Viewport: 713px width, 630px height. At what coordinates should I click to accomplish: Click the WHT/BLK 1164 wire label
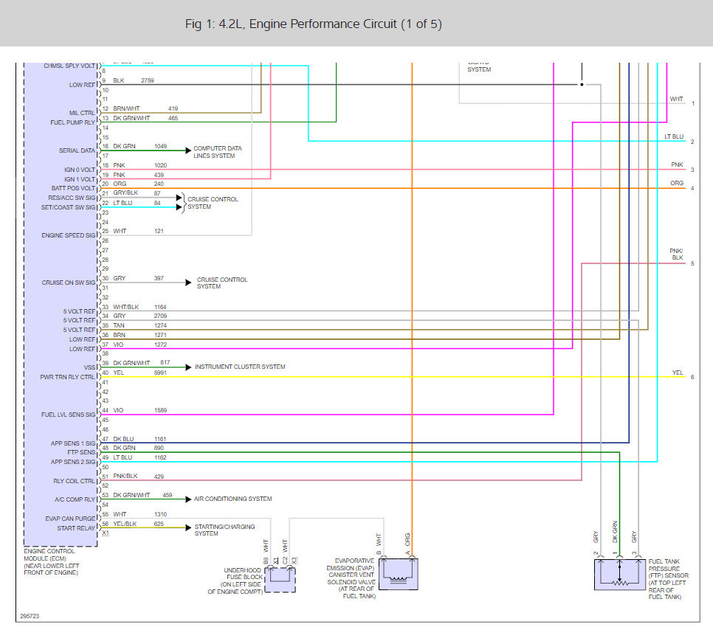click(139, 307)
